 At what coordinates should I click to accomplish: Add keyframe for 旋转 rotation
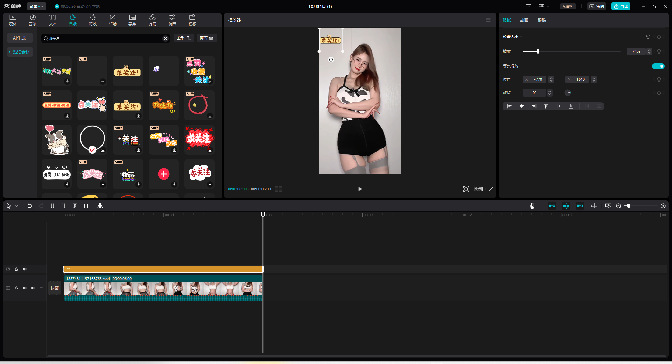tap(659, 93)
